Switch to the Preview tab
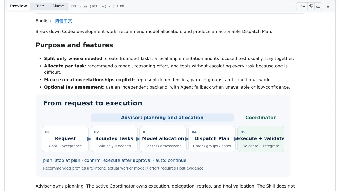The height and width of the screenshot is (191, 340). point(18,6)
